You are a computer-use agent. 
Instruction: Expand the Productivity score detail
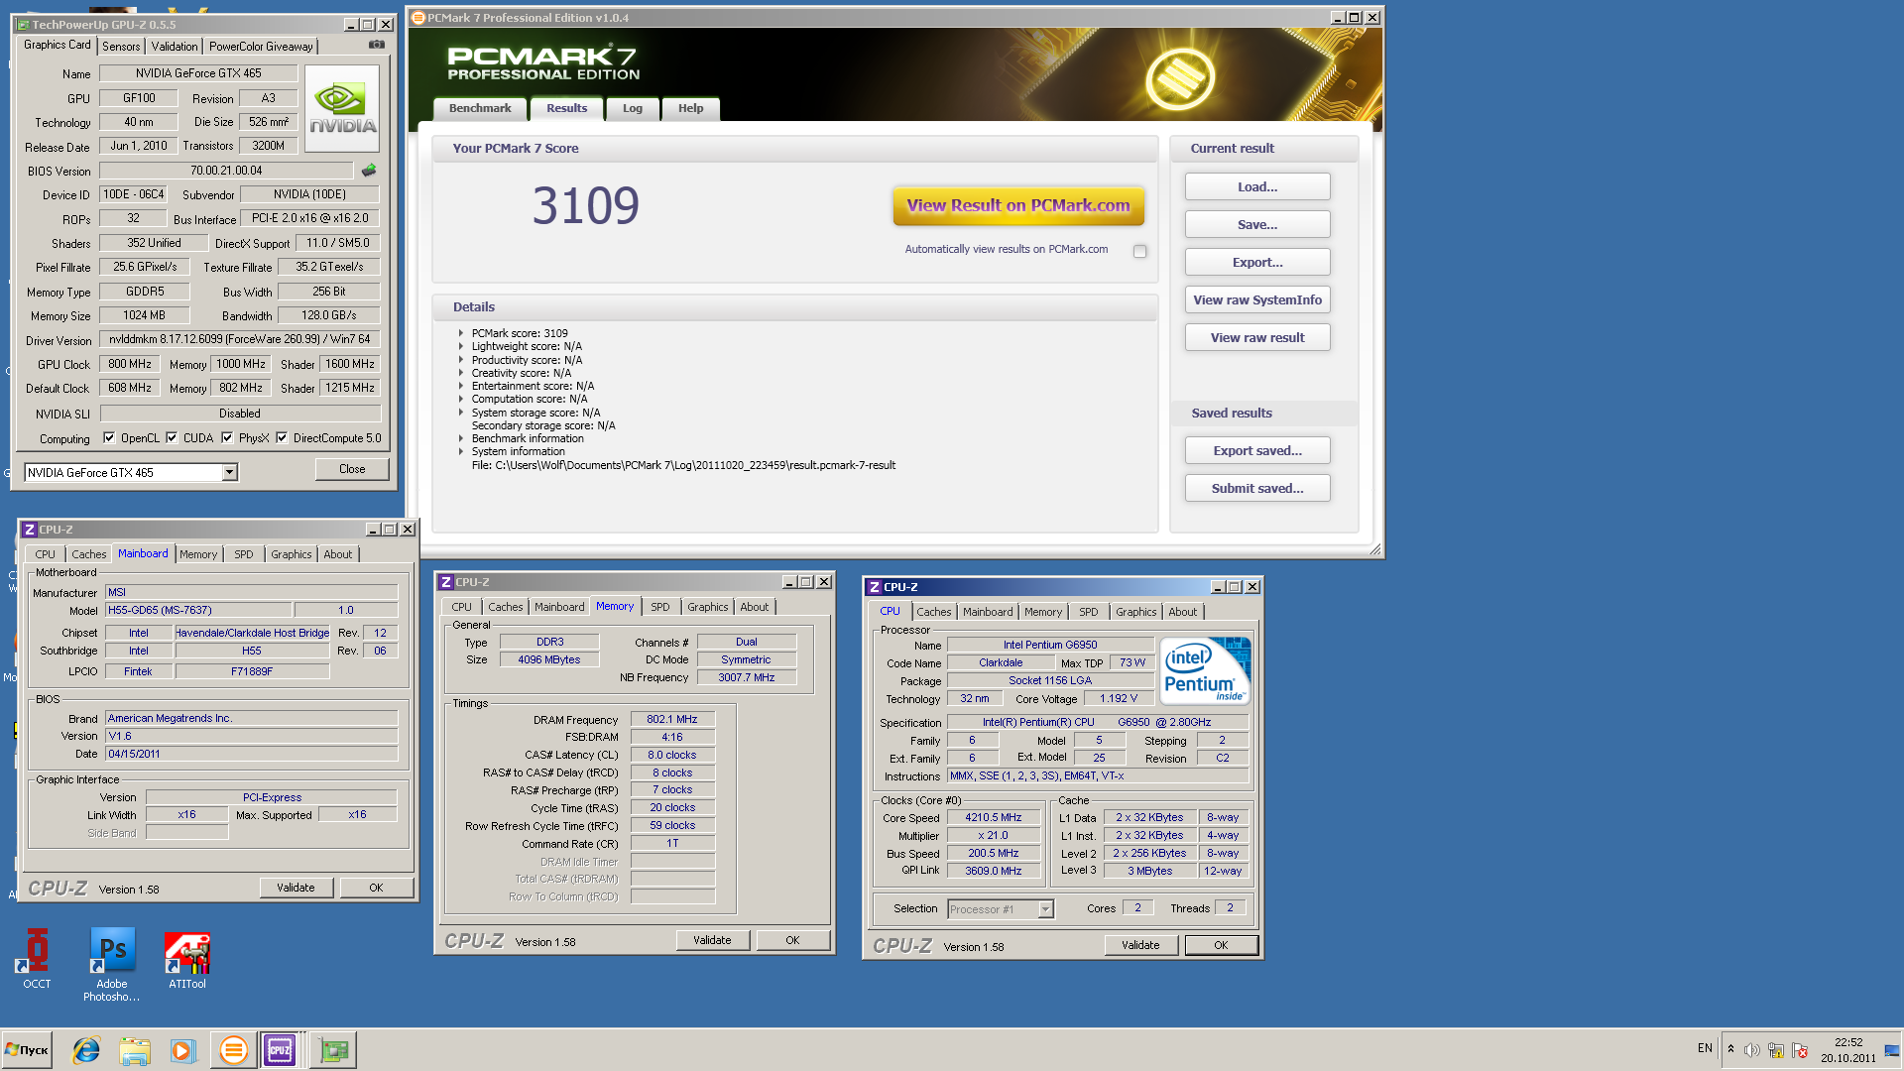pyautogui.click(x=460, y=360)
